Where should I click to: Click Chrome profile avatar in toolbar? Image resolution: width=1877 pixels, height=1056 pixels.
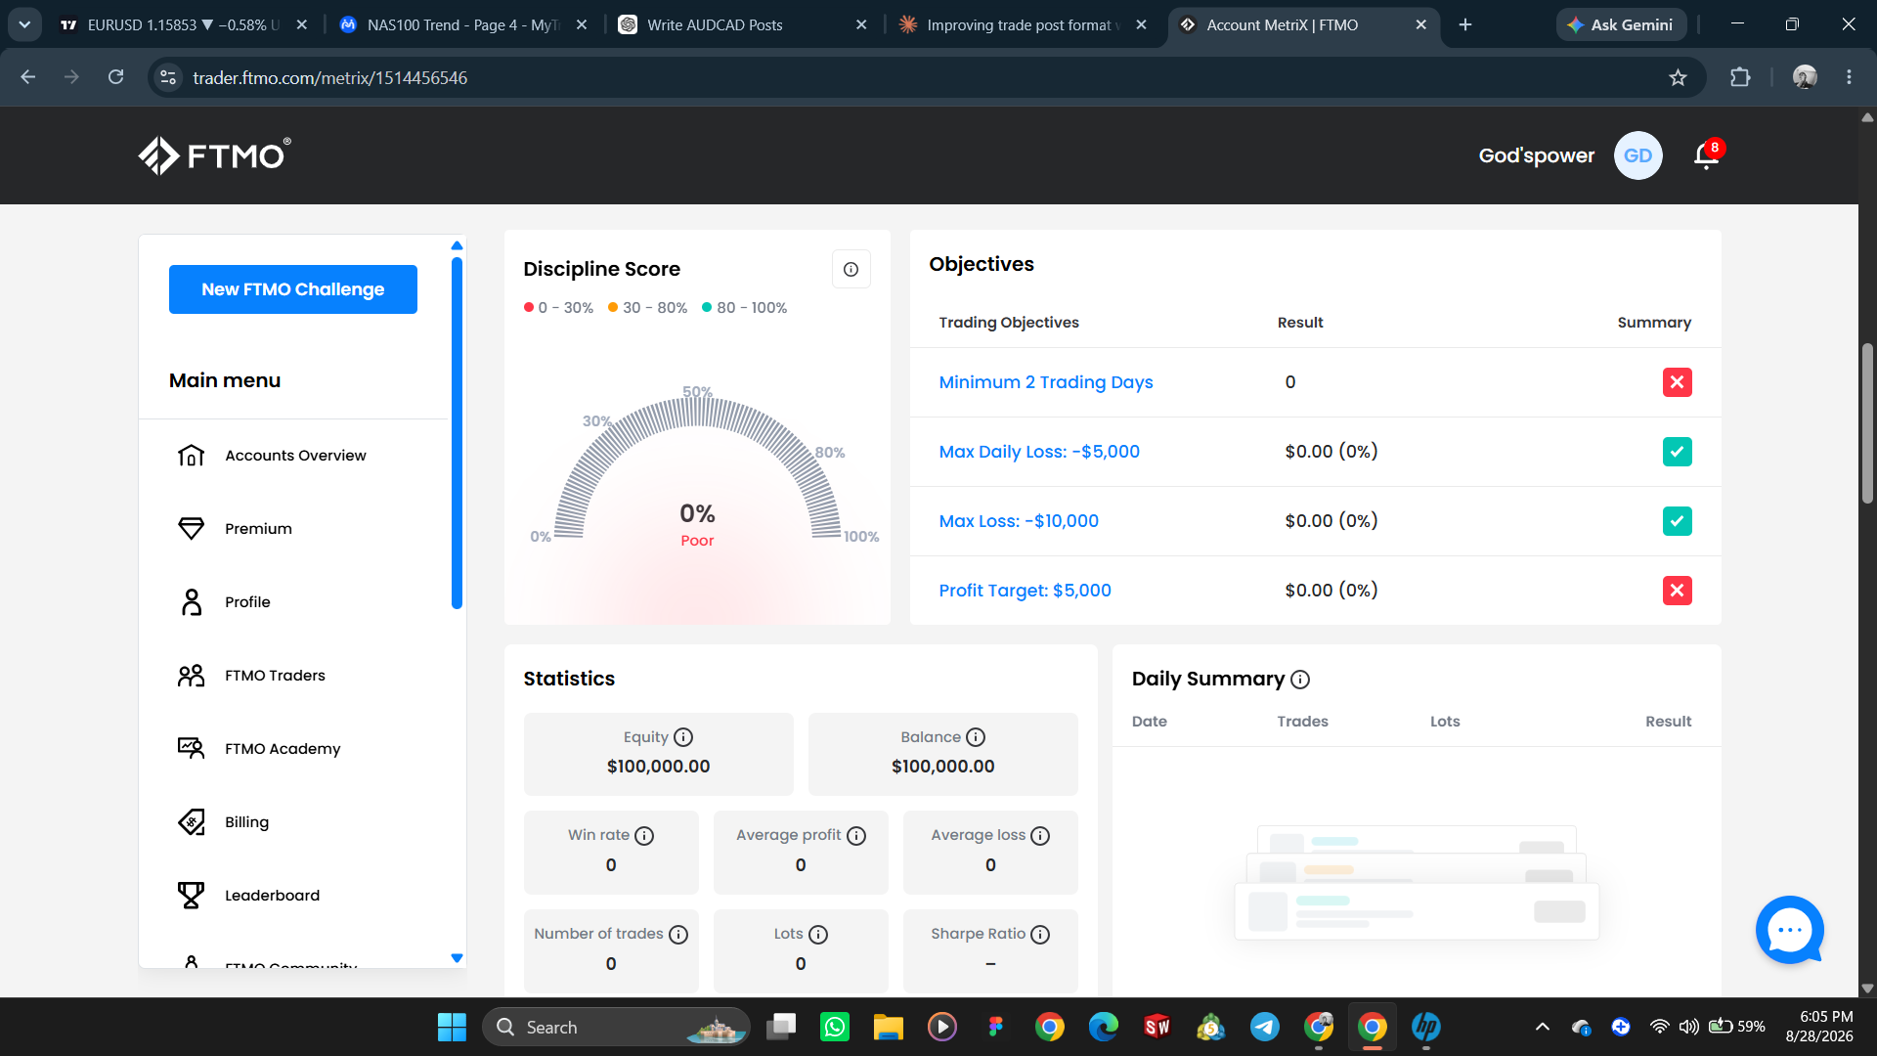click(x=1805, y=77)
